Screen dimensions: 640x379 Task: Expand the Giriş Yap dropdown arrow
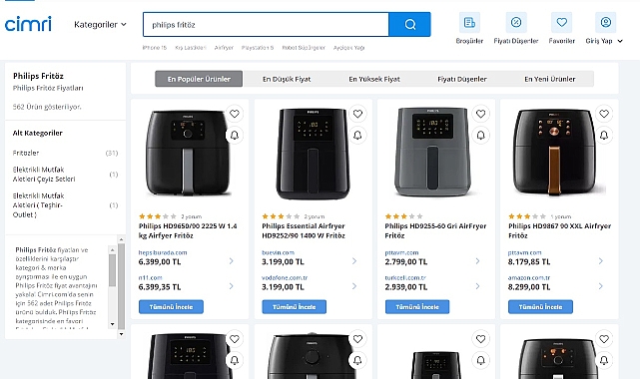point(620,41)
